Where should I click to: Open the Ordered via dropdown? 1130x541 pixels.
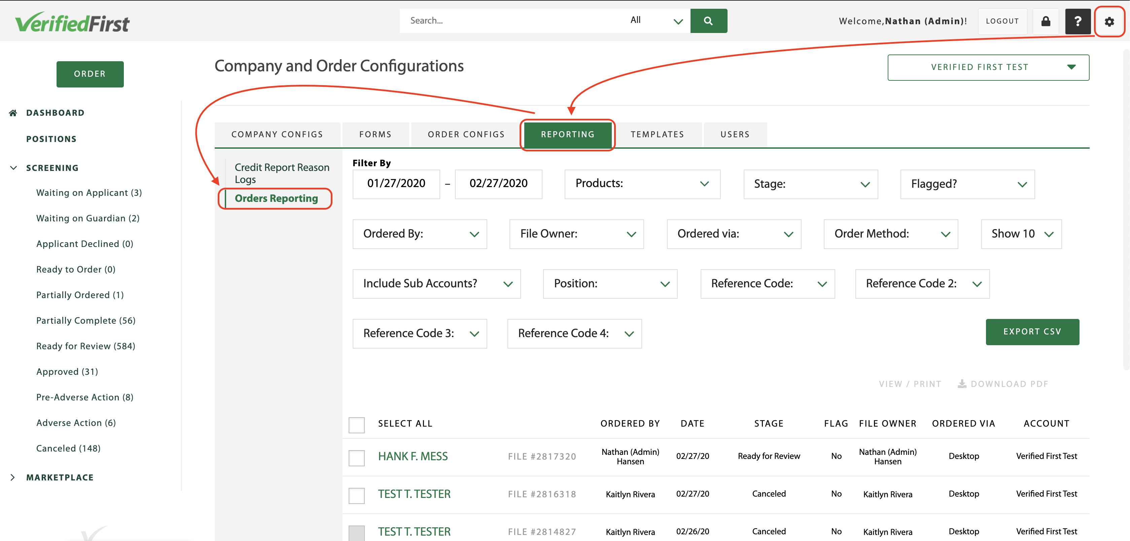[x=734, y=234]
